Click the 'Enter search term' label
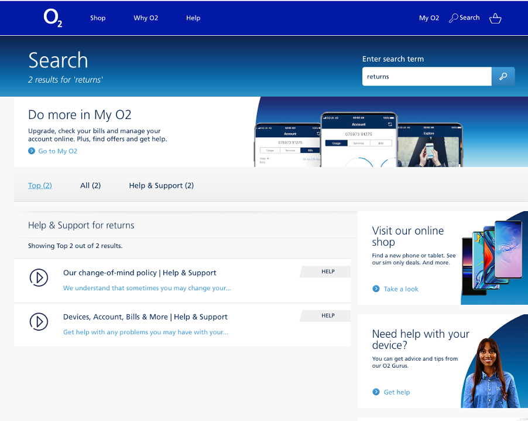 point(393,59)
